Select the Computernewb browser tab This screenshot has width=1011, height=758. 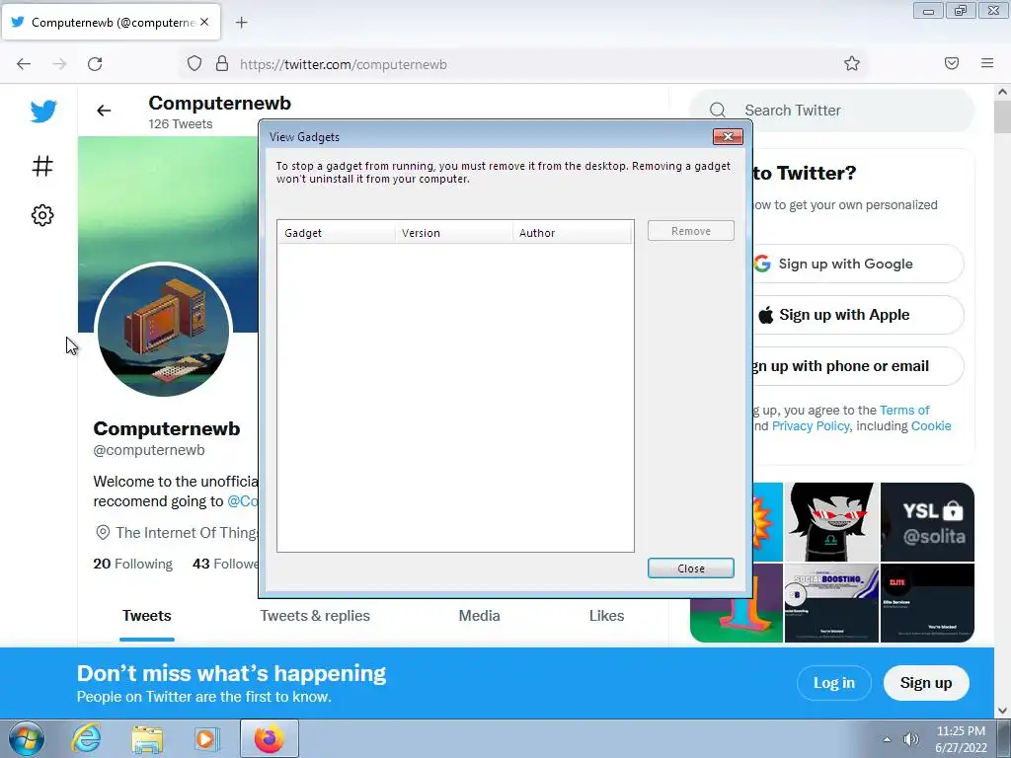click(x=111, y=22)
